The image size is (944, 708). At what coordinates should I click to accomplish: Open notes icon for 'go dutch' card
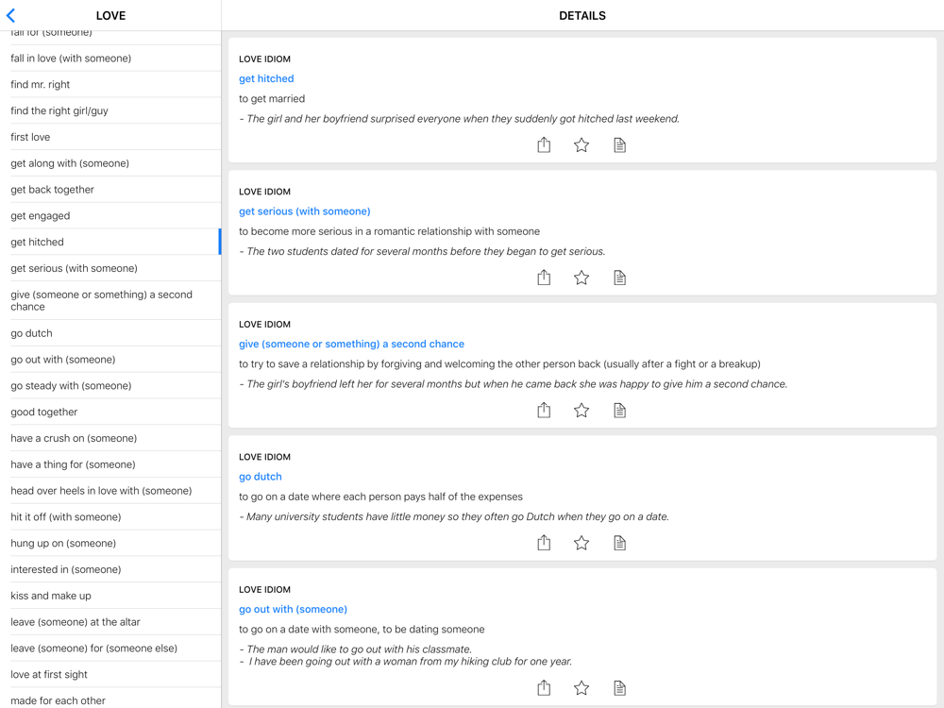(x=619, y=543)
